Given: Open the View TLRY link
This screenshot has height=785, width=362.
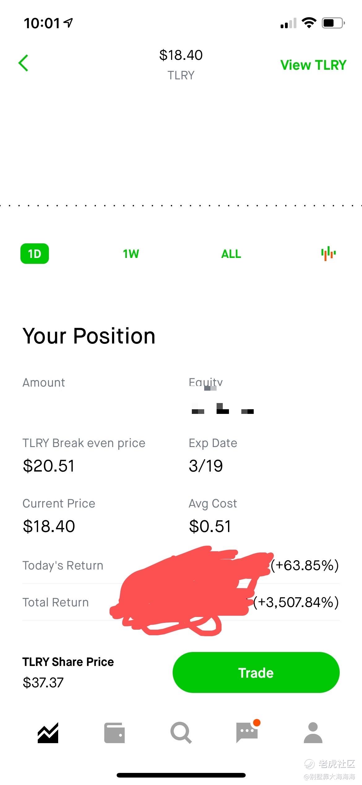Looking at the screenshot, I should [313, 65].
